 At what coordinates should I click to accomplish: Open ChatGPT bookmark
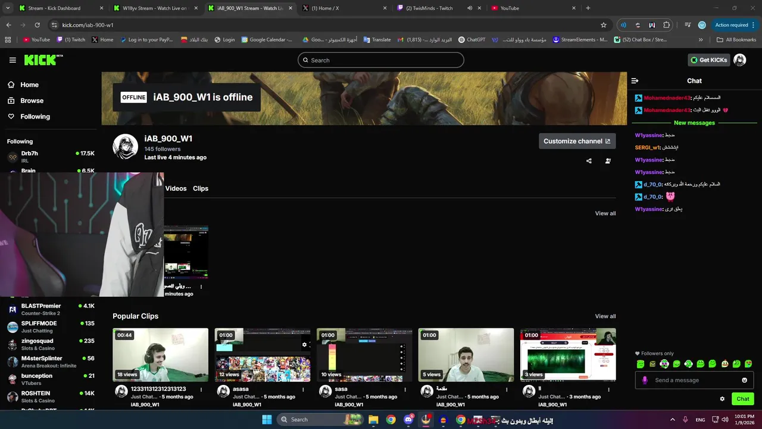(471, 40)
